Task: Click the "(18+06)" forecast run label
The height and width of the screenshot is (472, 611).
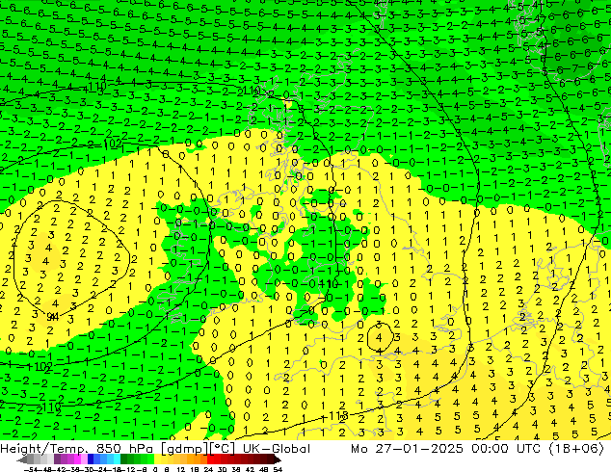Action: (x=576, y=449)
